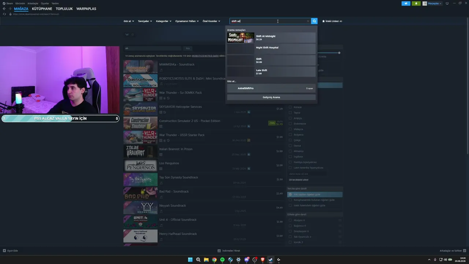Image resolution: width=469 pixels, height=264 pixels.
Task: Launch Chrome from the taskbar
Action: coord(214,260)
